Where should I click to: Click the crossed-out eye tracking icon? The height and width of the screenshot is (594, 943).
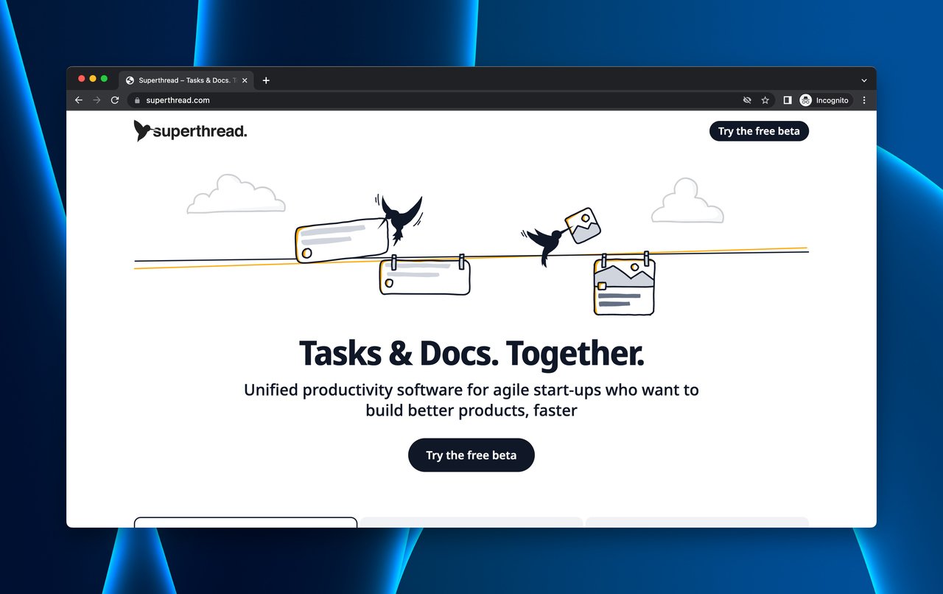[747, 100]
